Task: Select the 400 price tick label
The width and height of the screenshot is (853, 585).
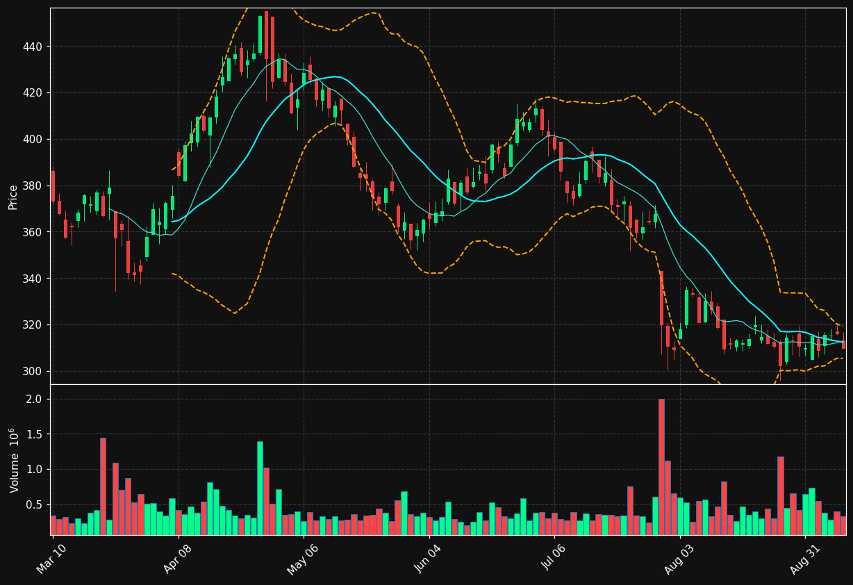Action: [34, 140]
